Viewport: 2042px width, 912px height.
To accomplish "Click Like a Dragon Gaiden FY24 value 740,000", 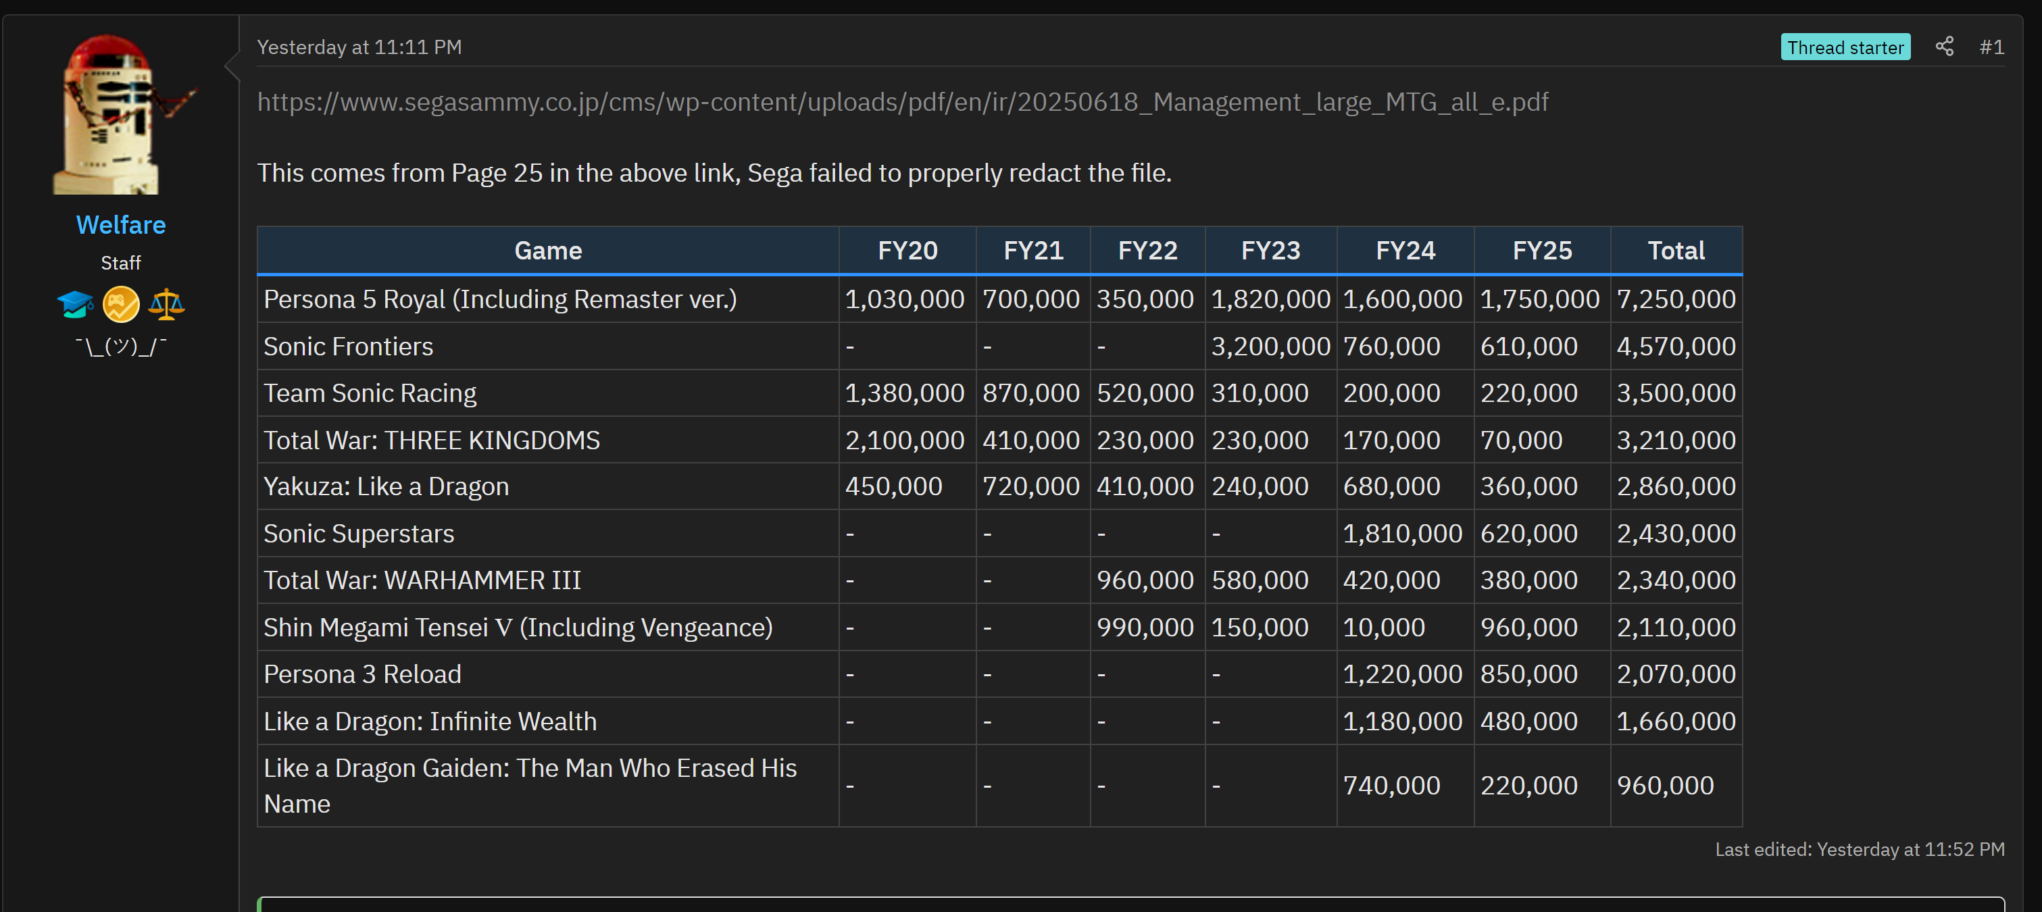I will tap(1391, 785).
